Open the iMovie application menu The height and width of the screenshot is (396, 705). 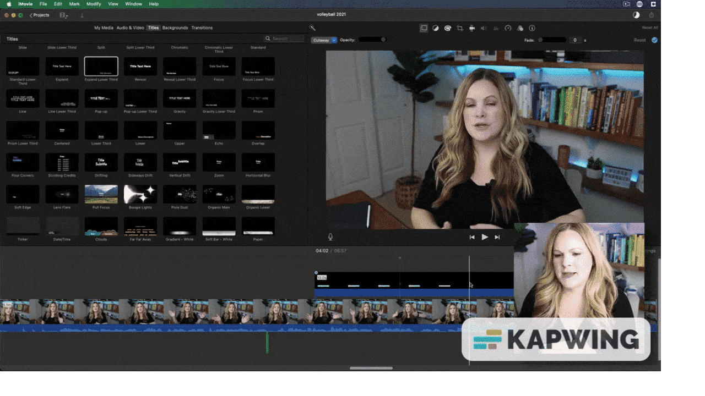click(x=25, y=4)
